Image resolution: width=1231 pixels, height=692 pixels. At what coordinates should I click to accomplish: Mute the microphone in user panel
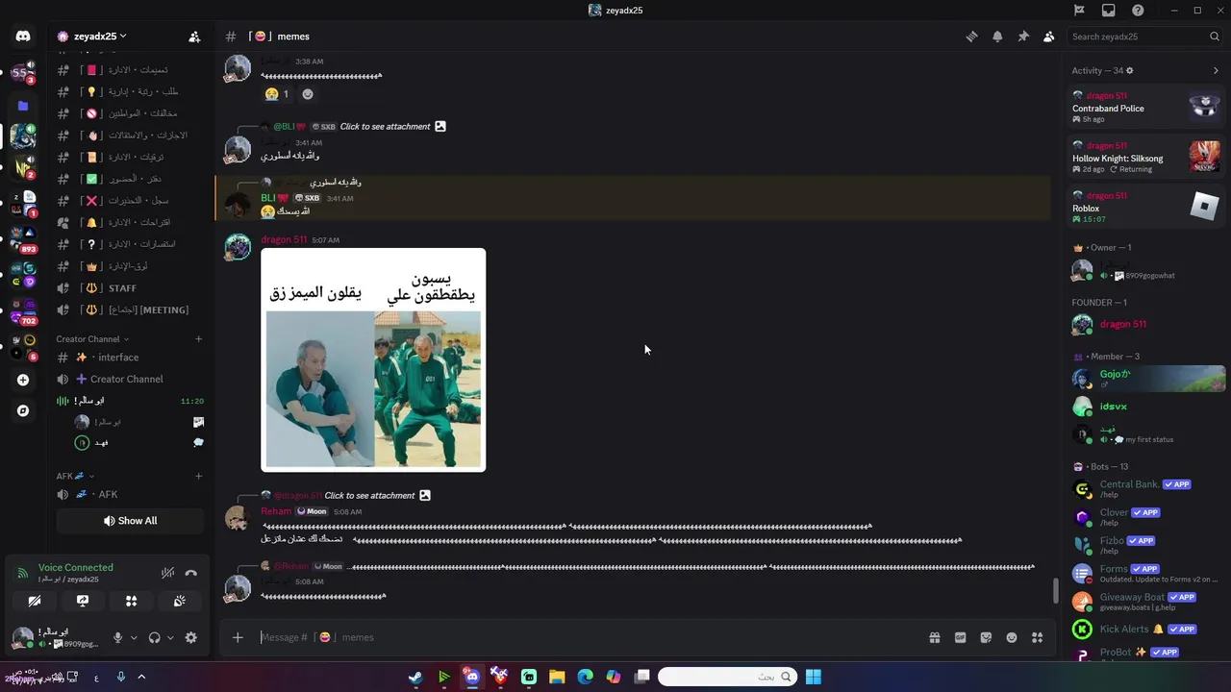click(117, 637)
